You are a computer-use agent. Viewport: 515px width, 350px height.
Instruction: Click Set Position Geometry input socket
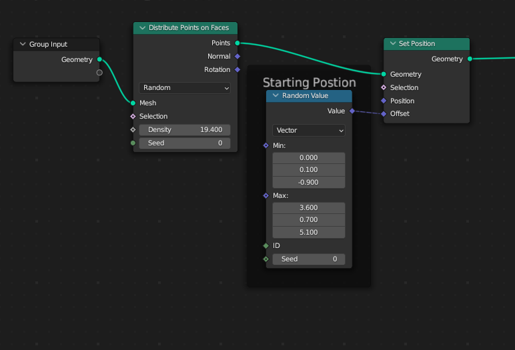384,74
